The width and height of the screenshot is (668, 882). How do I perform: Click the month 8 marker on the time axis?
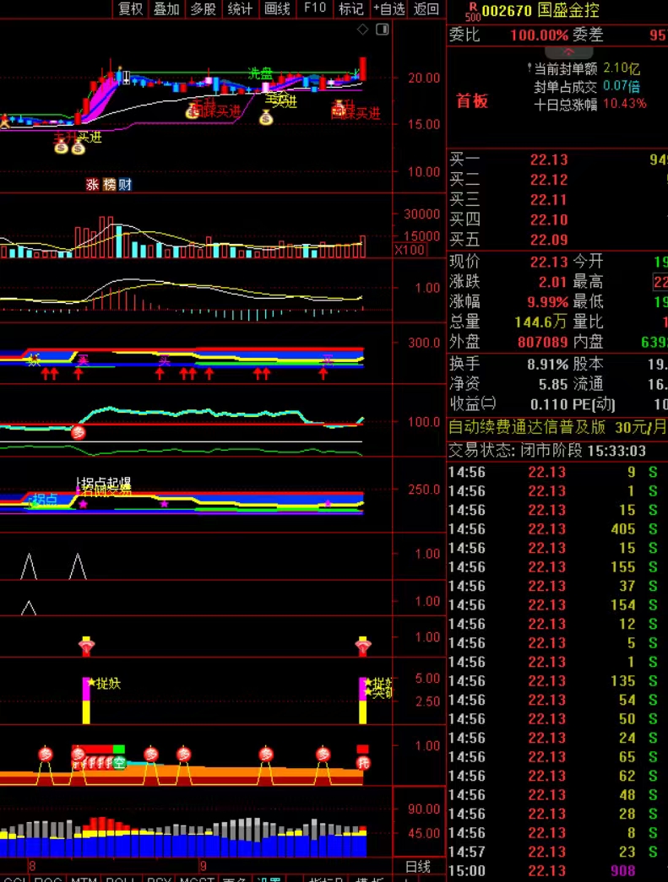point(32,866)
